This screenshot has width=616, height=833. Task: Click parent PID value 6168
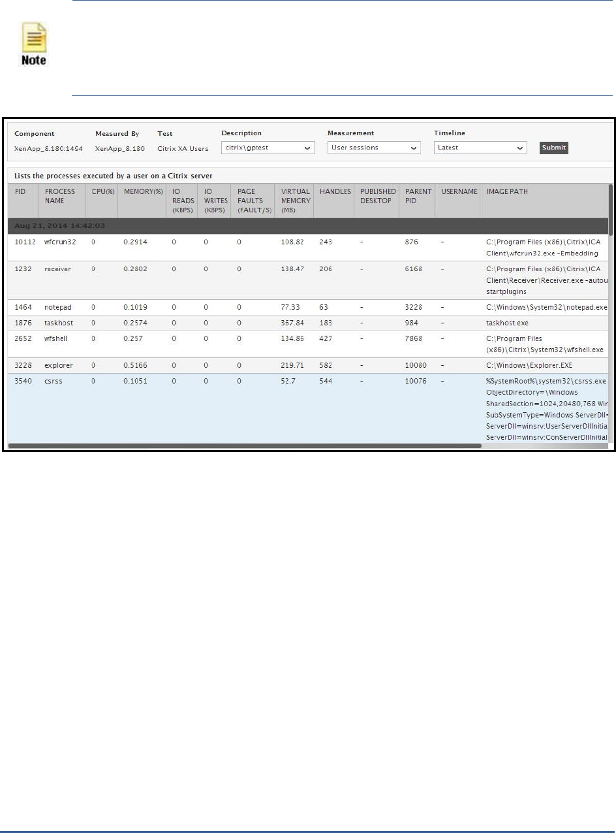coord(413,269)
